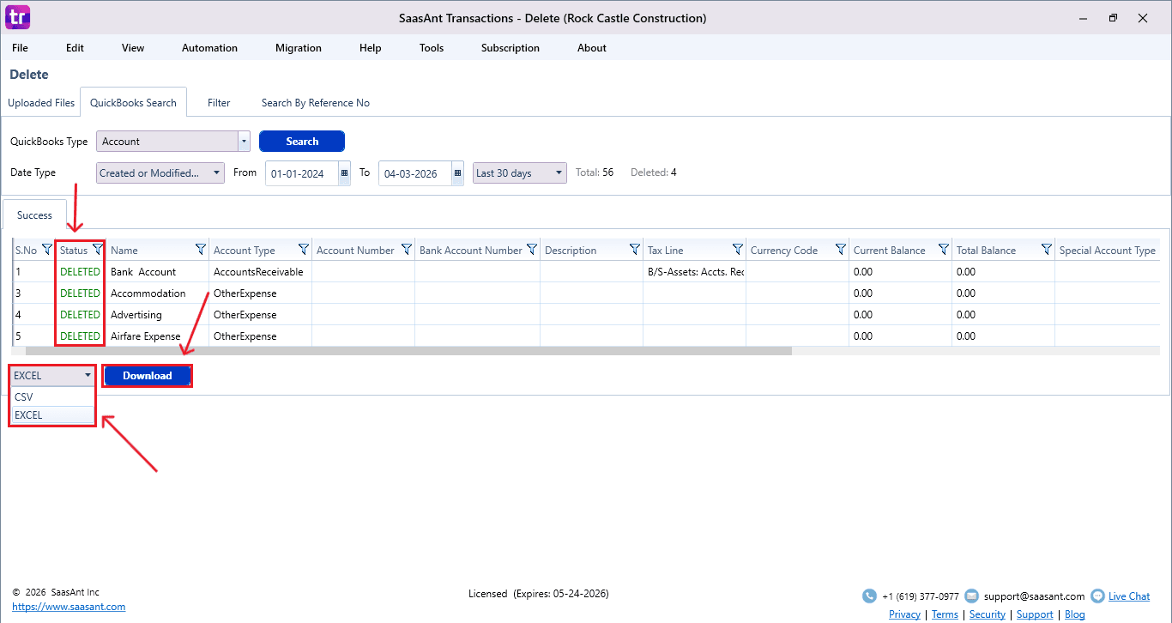Follow the Terms link

click(945, 614)
